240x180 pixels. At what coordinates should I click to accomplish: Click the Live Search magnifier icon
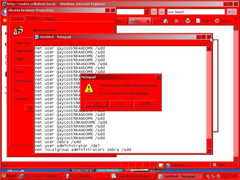tap(229, 12)
